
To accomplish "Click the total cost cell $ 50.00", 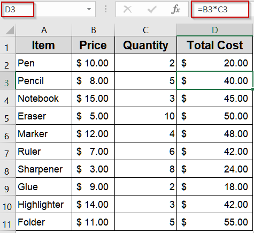I will coord(215,116).
